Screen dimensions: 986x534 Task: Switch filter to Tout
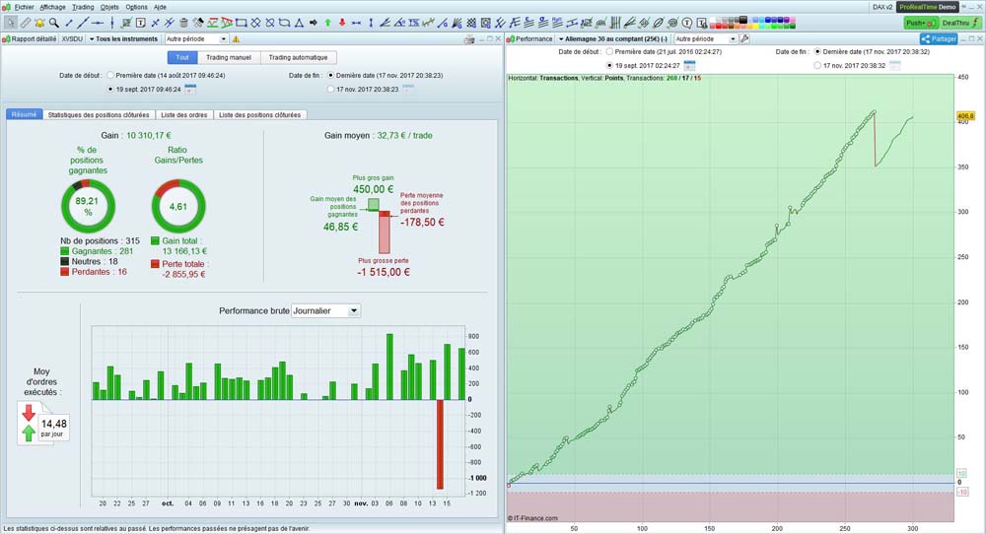pyautogui.click(x=182, y=57)
